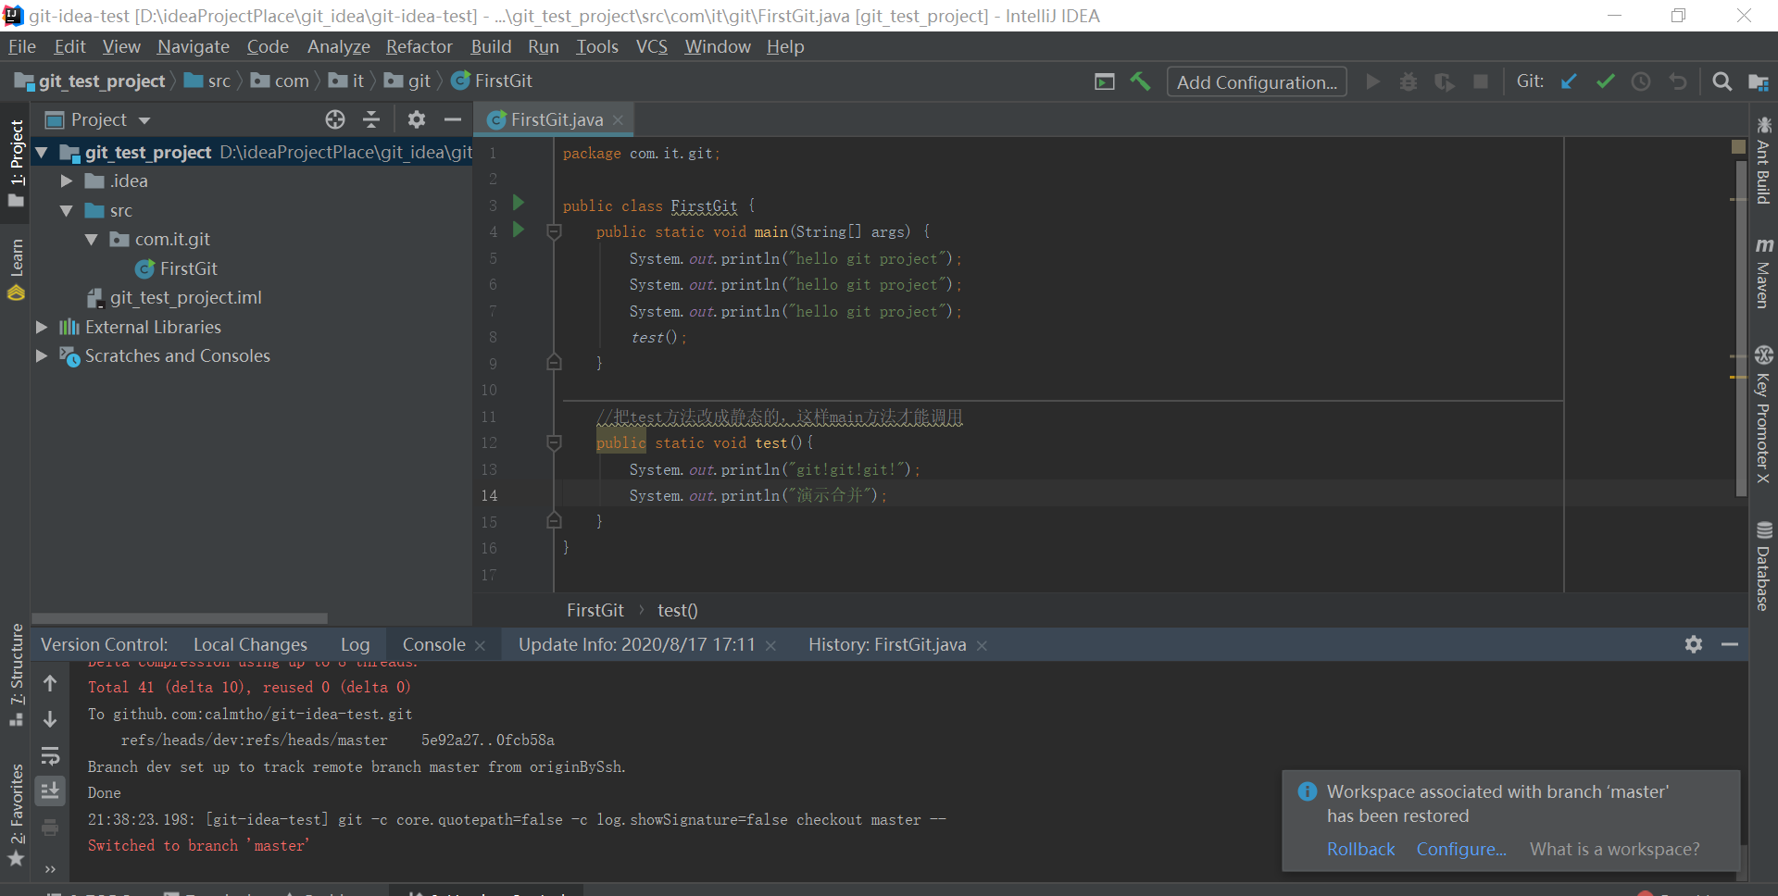Open the Database tool window

pyautogui.click(x=1763, y=566)
